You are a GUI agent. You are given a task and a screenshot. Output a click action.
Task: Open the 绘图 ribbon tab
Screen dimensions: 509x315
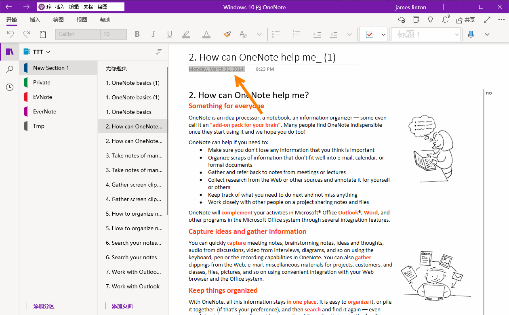tap(58, 19)
